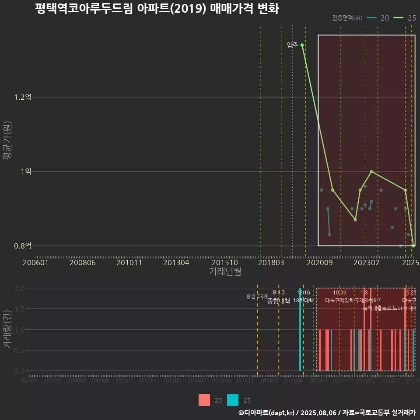Click the 9·13 annotation label
Viewport: 420px width, 420px height.
(279, 292)
